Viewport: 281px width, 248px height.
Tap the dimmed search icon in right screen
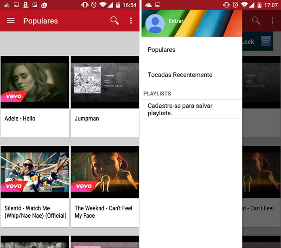pos(256,21)
